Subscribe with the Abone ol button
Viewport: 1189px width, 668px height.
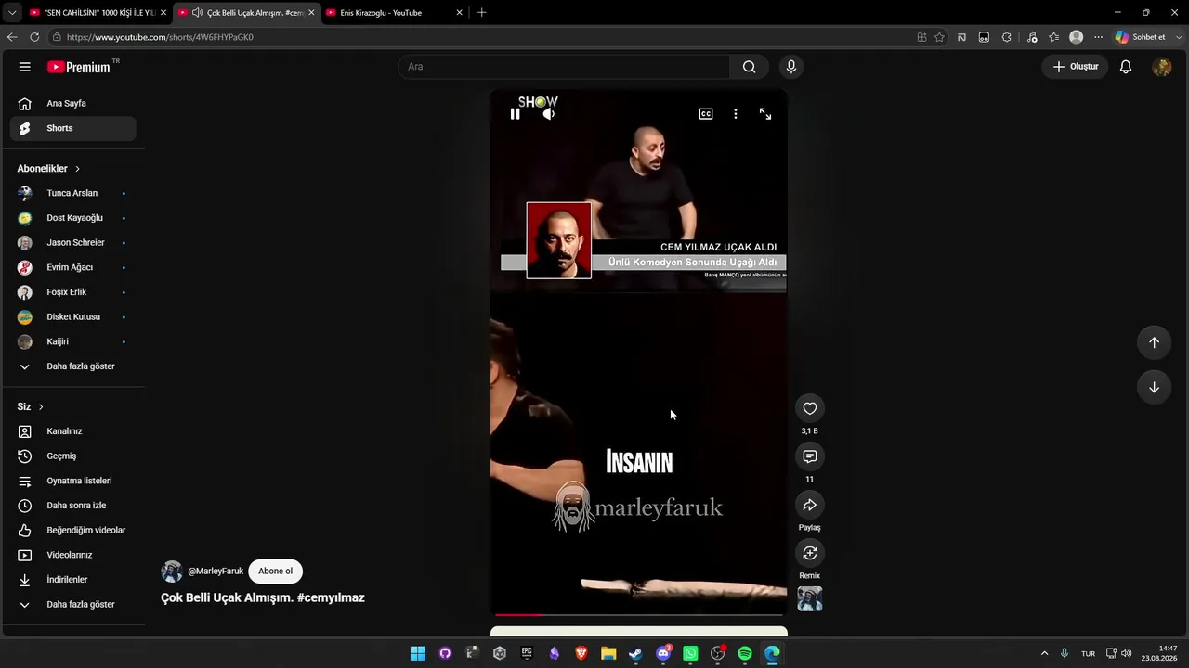click(276, 572)
